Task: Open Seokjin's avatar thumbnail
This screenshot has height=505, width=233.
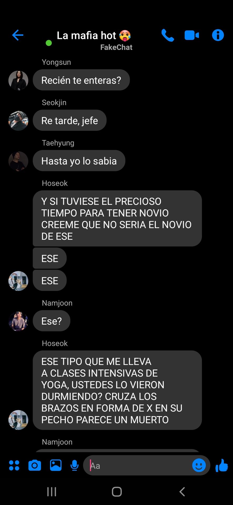Action: (x=18, y=121)
